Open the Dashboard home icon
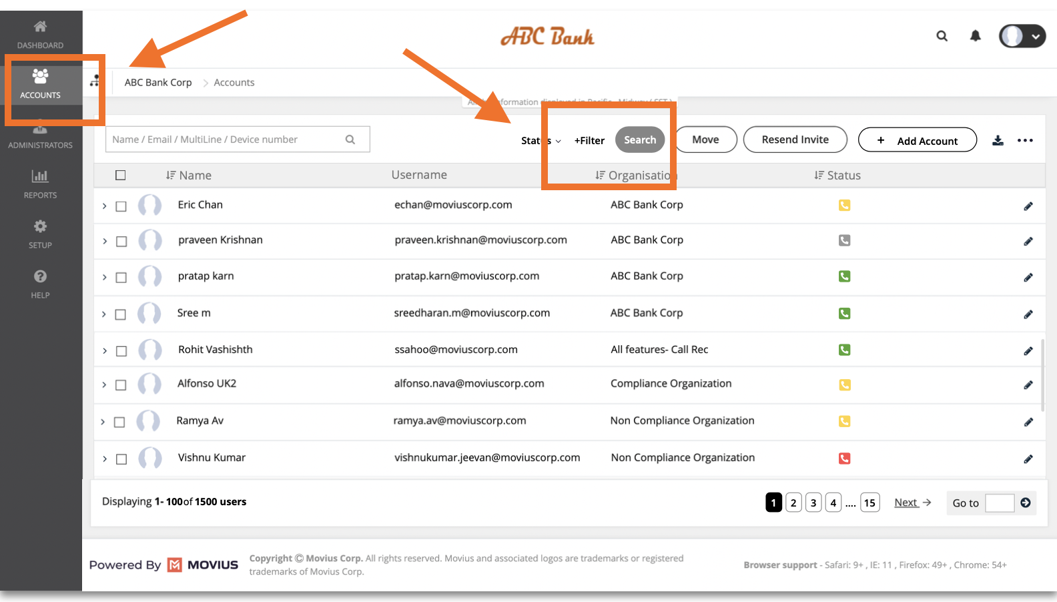Screen dimensions: 1057x602 click(40, 27)
